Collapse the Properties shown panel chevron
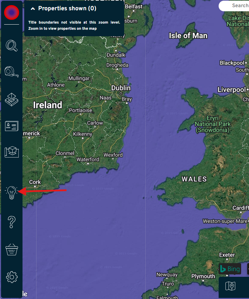 coord(33,9)
